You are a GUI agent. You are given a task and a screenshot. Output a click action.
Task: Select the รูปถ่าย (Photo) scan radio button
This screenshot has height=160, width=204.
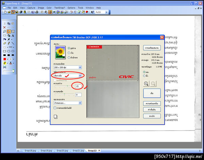pyautogui.click(x=69, y=48)
